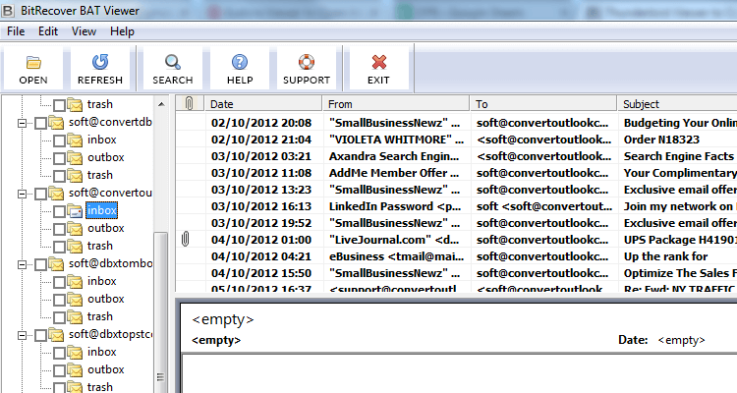This screenshot has width=737, height=393.
Task: Open a BAT file with OPEN button
Action: [x=32, y=69]
